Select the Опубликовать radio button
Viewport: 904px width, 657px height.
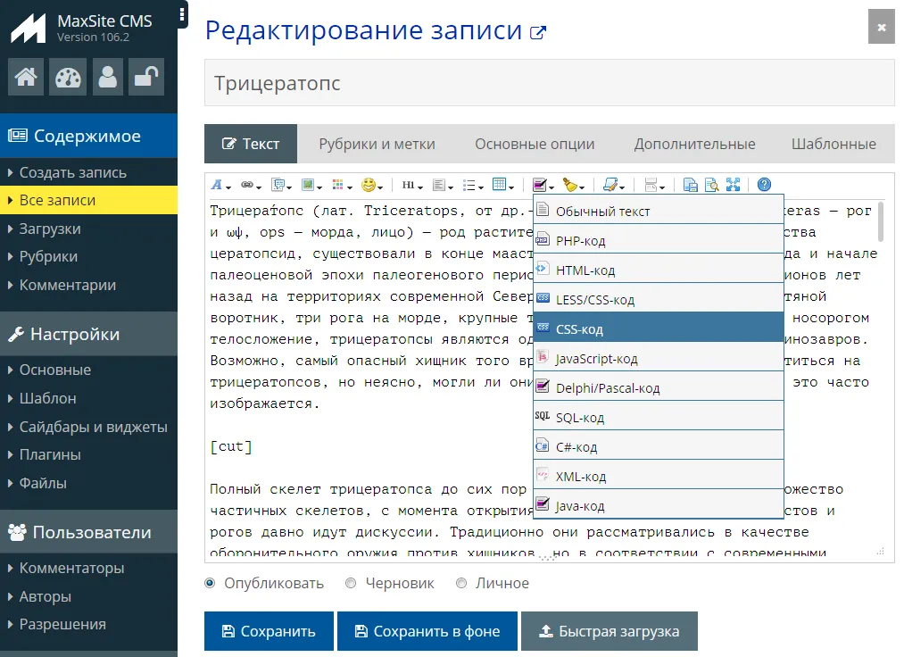point(211,583)
